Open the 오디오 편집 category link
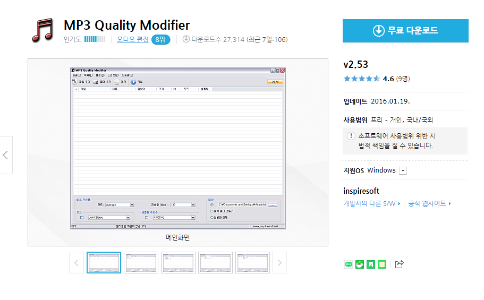 click(x=132, y=39)
